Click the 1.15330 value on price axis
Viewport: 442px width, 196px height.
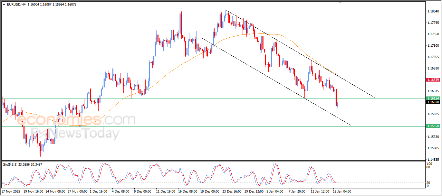coord(433,137)
